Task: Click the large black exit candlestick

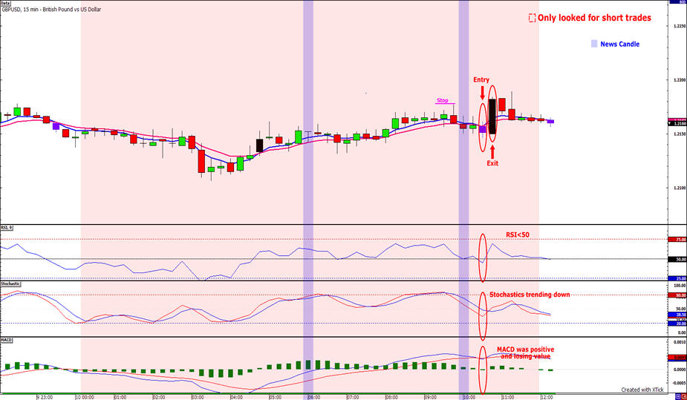Action: tap(492, 117)
